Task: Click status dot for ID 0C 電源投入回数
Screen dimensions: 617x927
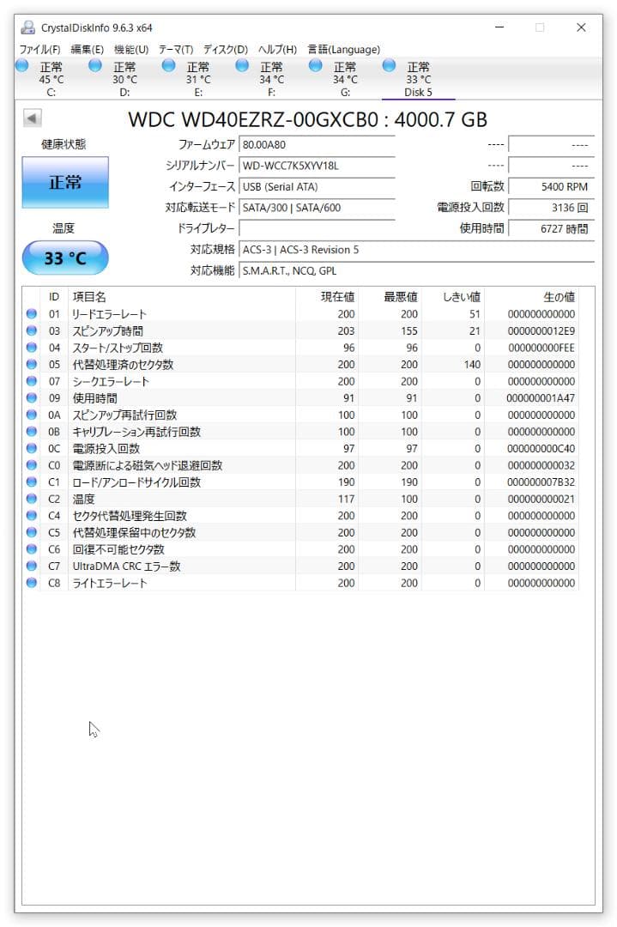Action: [32, 448]
